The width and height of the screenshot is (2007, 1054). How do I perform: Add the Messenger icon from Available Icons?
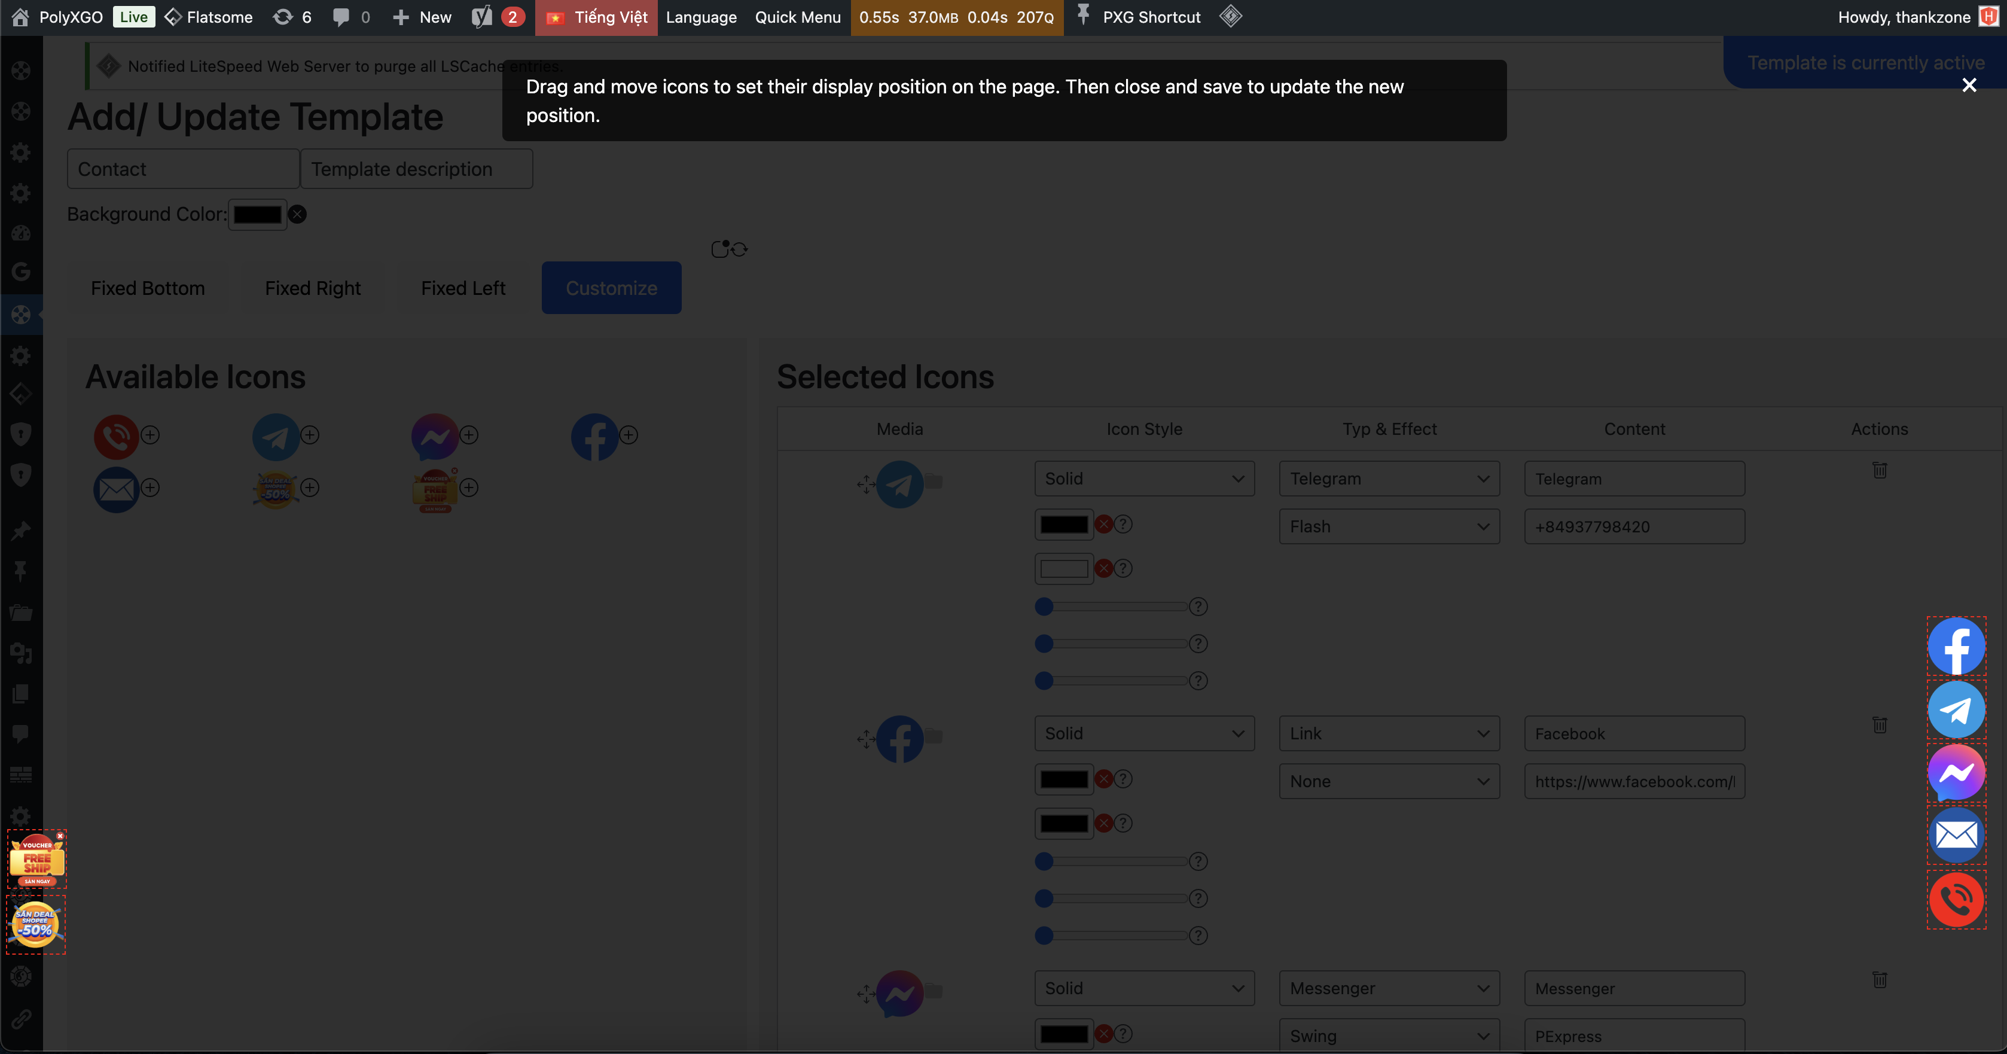click(469, 435)
